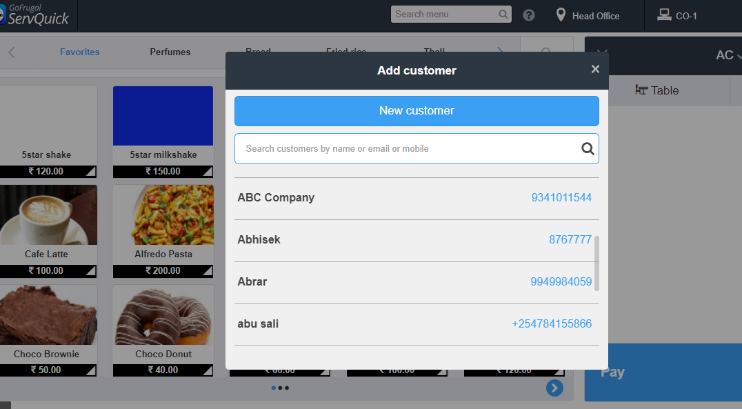Close the Add customer dialog

click(x=595, y=69)
